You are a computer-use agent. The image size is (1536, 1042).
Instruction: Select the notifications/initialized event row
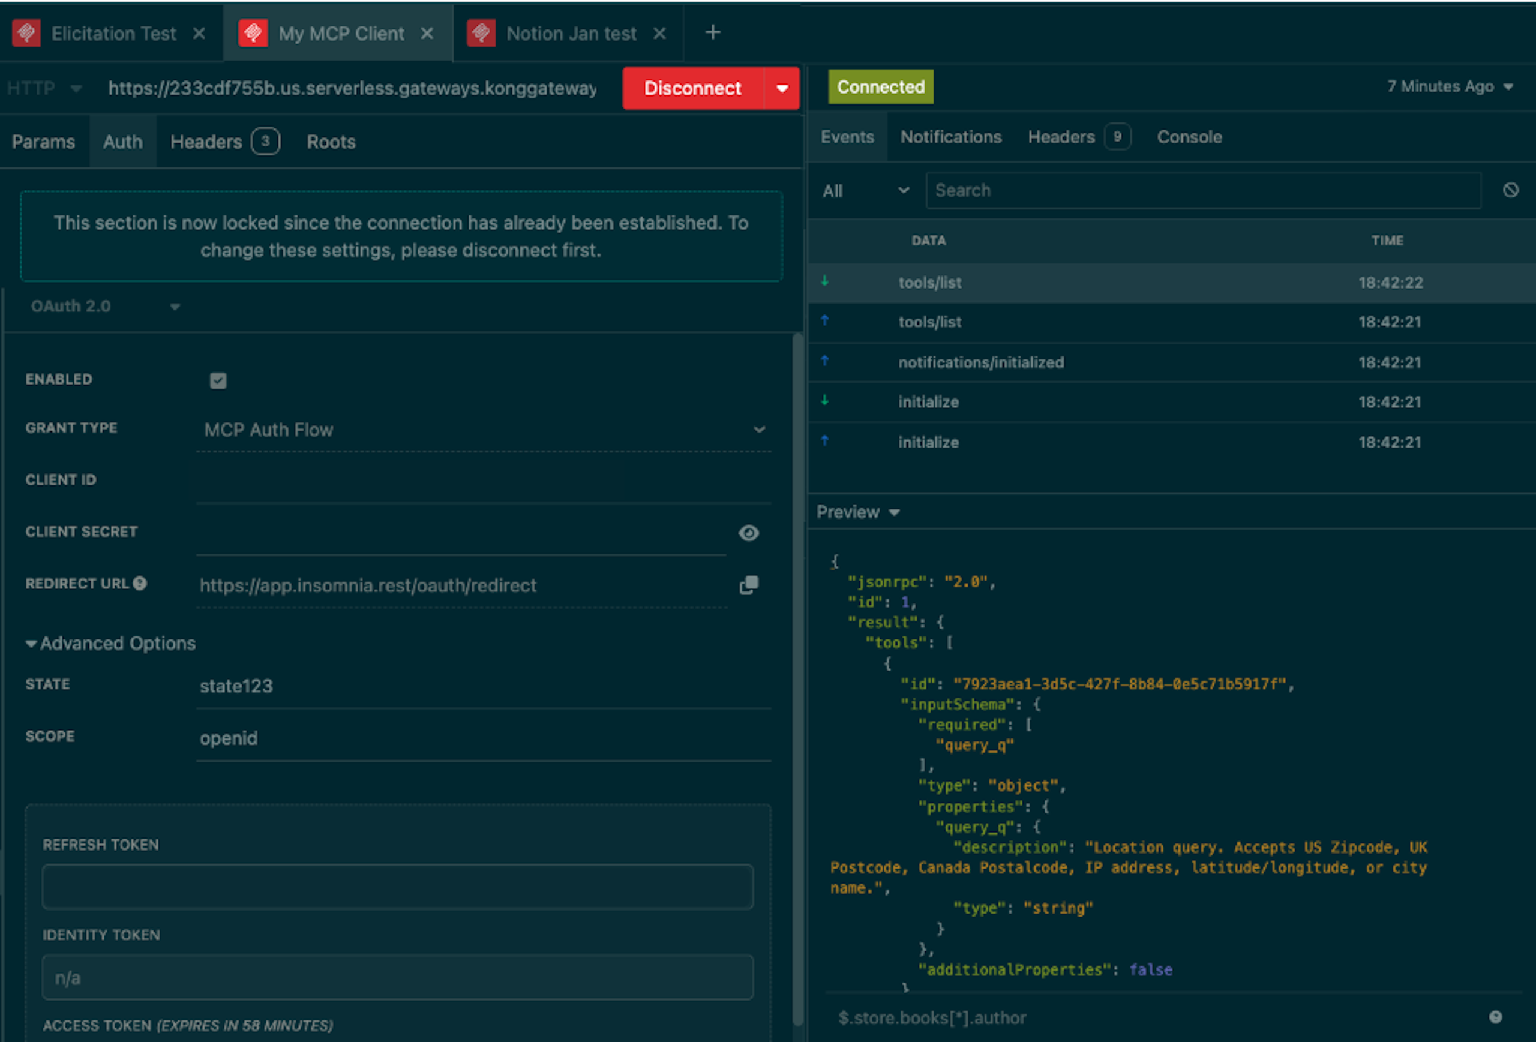pos(980,362)
